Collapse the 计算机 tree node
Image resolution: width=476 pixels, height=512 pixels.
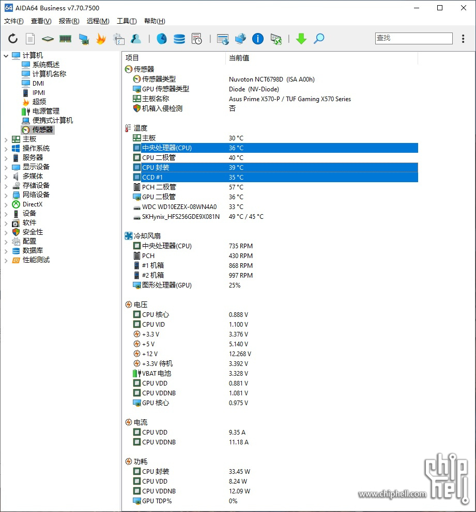pos(6,56)
